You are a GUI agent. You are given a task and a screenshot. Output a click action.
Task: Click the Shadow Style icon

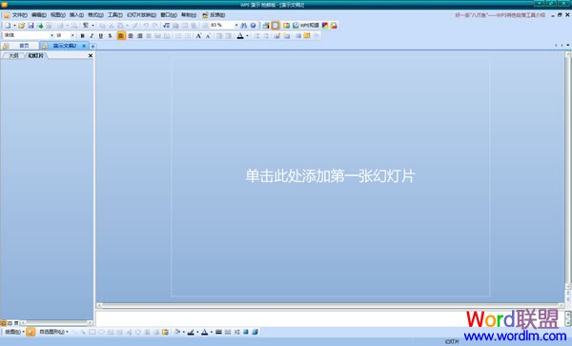pos(246,332)
